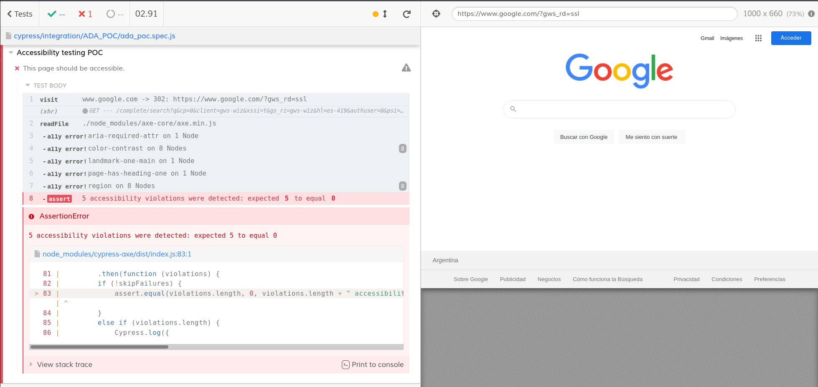Select the readFile axe.min.js command row
This screenshot has width=818, height=387.
[x=216, y=123]
